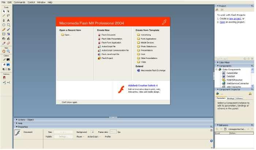Open the Project panel options menu icon

click(252, 6)
